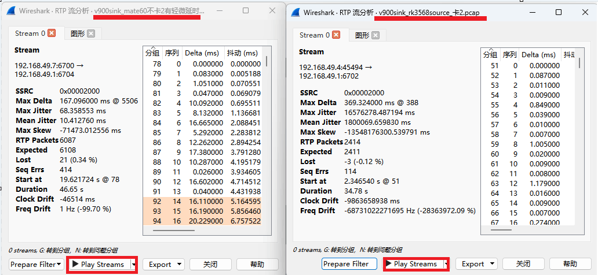Sort by 分组 column in right table
598x275 pixels.
tap(490, 54)
